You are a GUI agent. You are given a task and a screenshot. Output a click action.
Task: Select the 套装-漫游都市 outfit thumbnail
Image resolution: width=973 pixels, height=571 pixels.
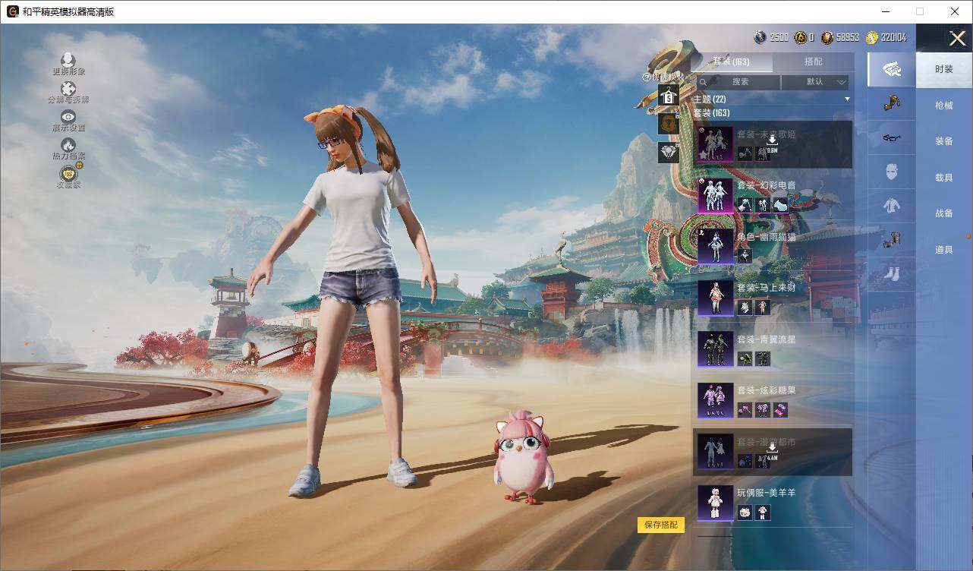(715, 452)
